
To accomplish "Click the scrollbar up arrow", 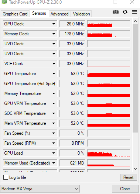I will coord(135,21).
